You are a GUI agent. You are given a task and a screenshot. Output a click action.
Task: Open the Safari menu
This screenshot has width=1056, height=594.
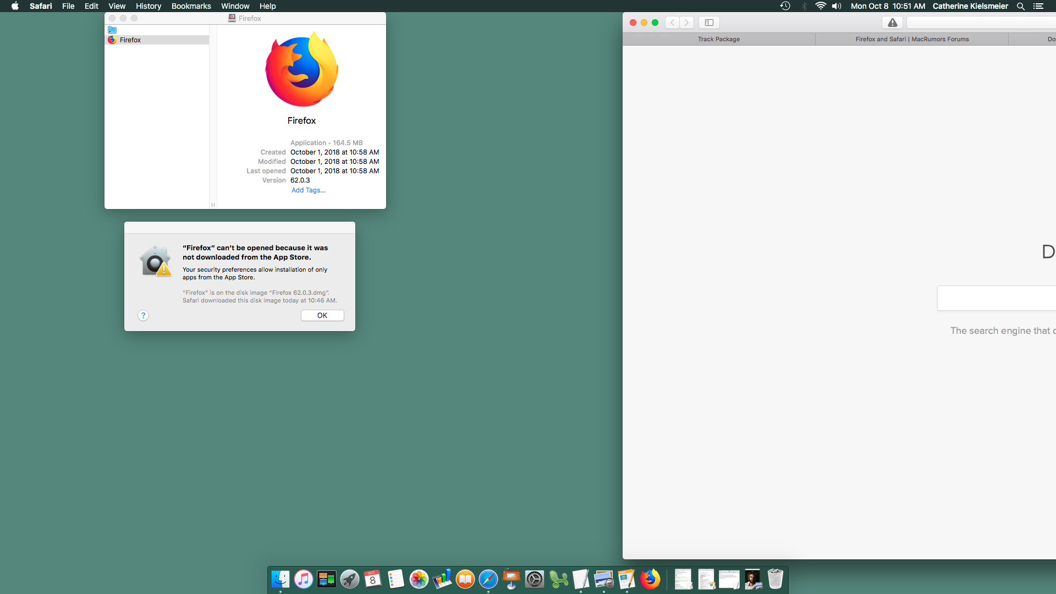point(41,6)
